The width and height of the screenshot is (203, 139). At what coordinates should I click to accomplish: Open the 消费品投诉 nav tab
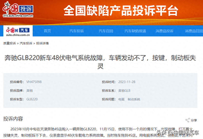[x=164, y=31]
